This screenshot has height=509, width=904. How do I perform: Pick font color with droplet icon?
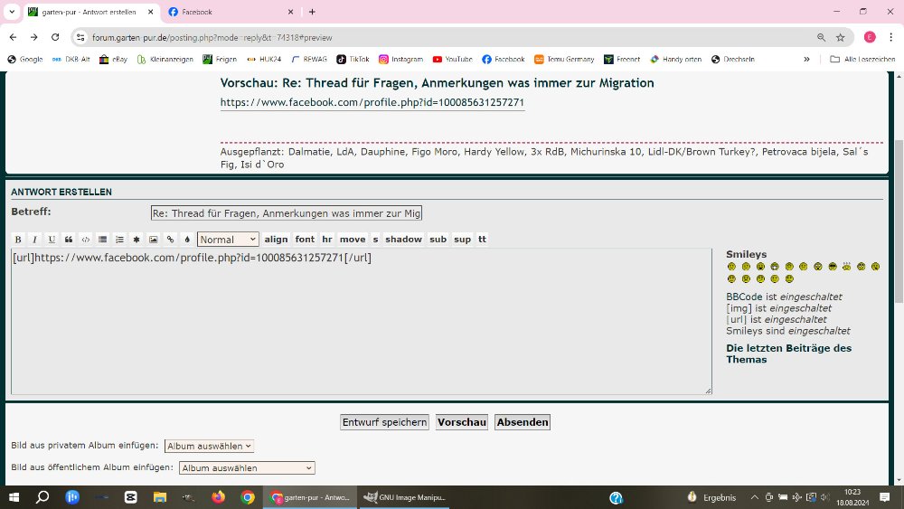pos(186,240)
